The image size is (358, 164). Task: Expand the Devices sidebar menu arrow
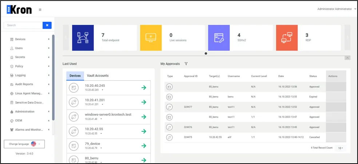[49, 39]
